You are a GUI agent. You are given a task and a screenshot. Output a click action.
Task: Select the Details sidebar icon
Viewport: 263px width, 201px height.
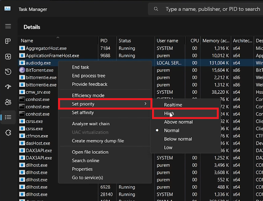[8, 117]
